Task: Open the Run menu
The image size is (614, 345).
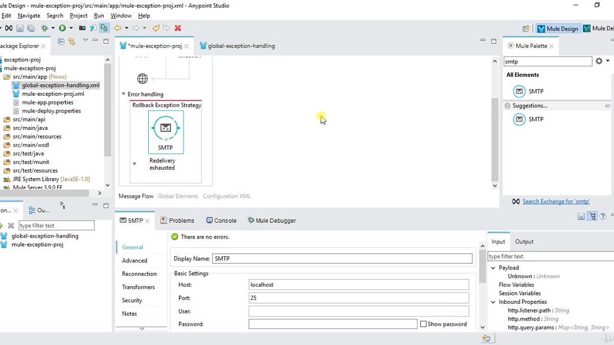Action: point(99,16)
